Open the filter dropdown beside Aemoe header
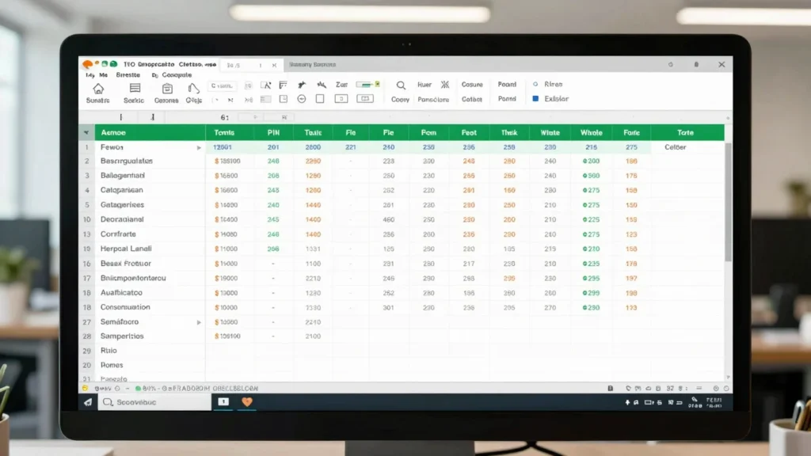The image size is (811, 456). tap(86, 133)
